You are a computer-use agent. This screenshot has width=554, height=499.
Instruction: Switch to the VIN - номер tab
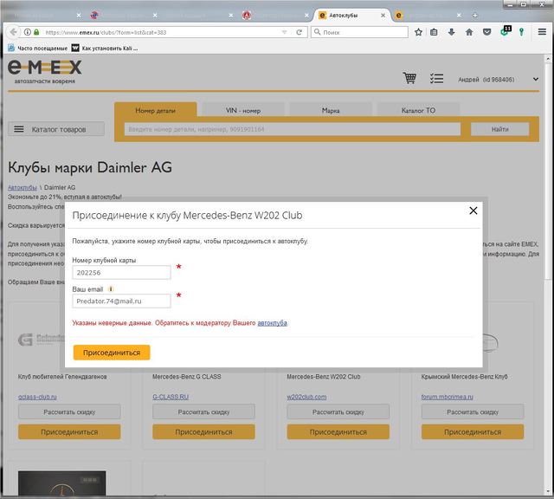pyautogui.click(x=243, y=110)
